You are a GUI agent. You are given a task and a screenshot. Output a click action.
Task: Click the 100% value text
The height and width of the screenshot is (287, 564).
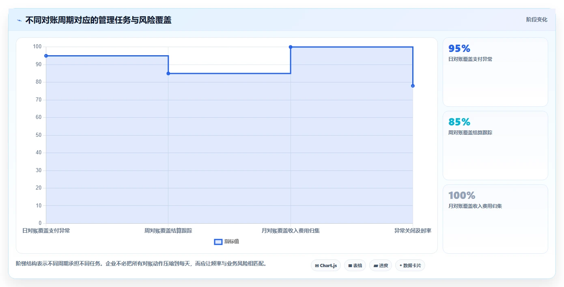tap(462, 196)
